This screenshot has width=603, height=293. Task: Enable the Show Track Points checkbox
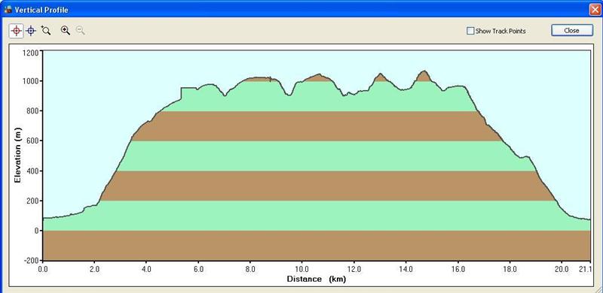pos(470,31)
